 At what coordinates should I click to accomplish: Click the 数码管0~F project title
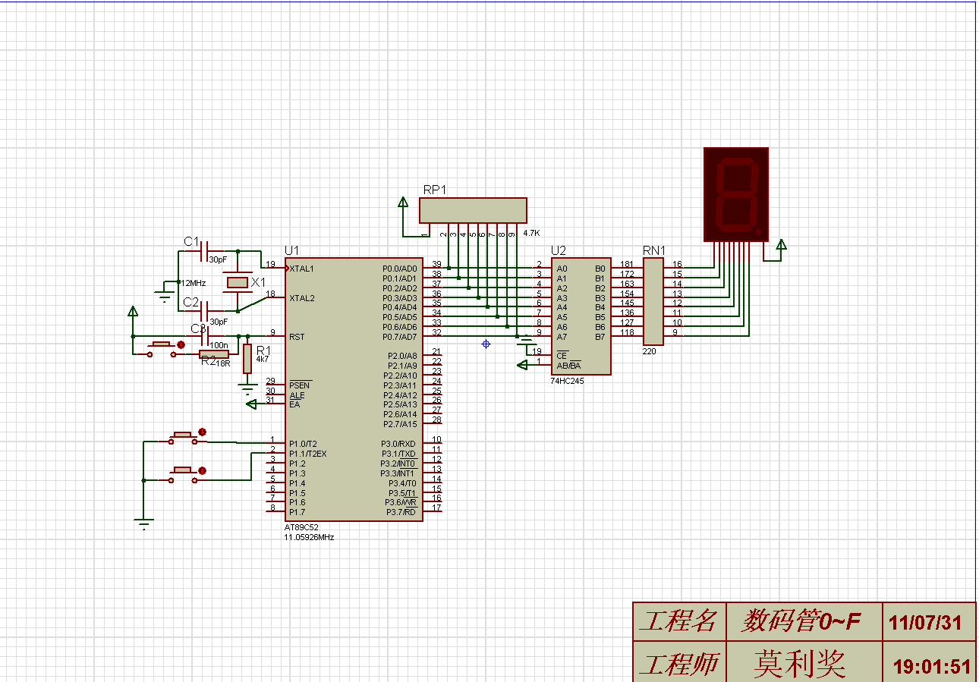tap(802, 622)
